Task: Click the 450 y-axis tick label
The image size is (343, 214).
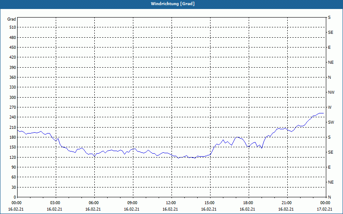Action: pyautogui.click(x=13, y=48)
